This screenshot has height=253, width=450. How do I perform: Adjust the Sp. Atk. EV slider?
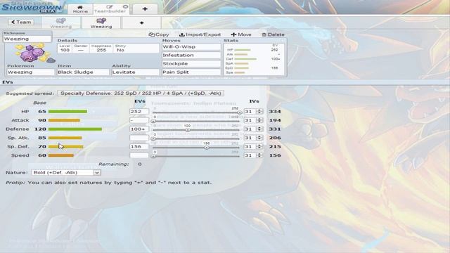coord(197,139)
